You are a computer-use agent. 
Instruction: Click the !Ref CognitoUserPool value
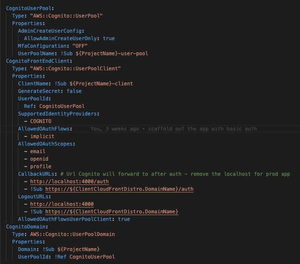click(x=85, y=257)
